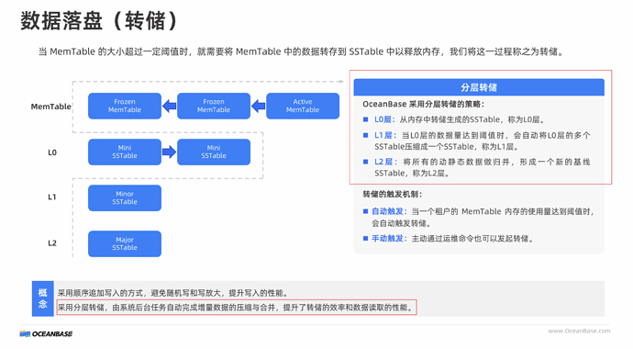633x349 pixels.
Task: Click the left Frozen MemTable box
Action: click(x=125, y=106)
